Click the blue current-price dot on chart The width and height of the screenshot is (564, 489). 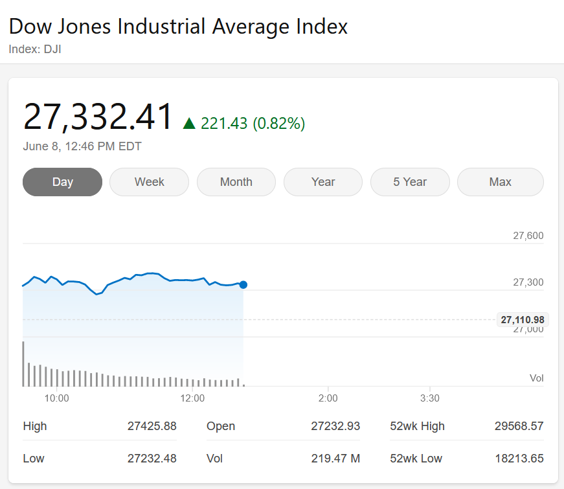[243, 284]
